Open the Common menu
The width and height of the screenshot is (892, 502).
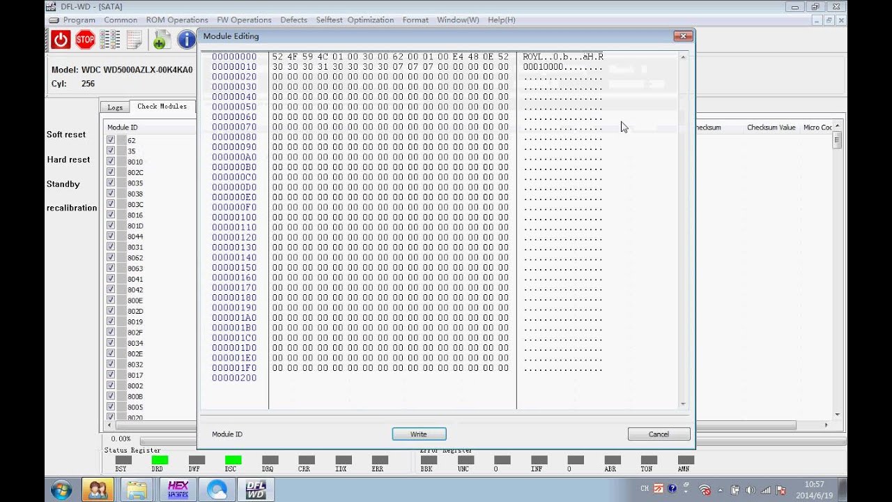(x=121, y=20)
